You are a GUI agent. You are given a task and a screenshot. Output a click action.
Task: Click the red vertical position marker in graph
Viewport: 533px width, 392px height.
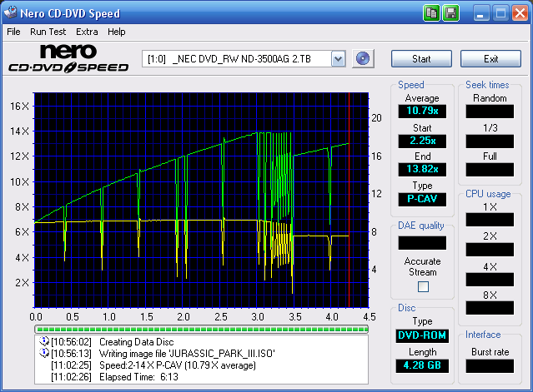349,200
